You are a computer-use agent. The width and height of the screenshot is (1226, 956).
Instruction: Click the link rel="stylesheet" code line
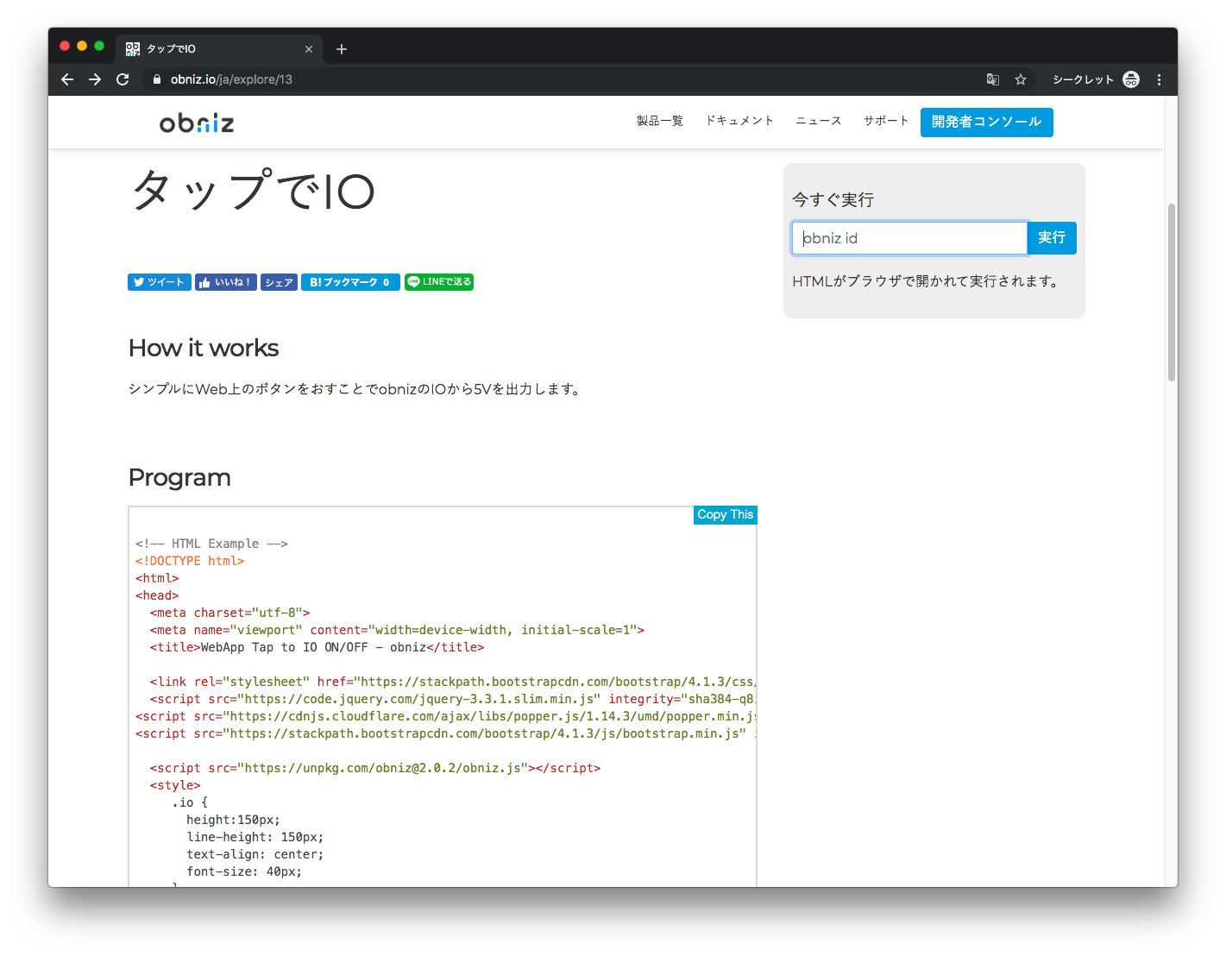453,682
